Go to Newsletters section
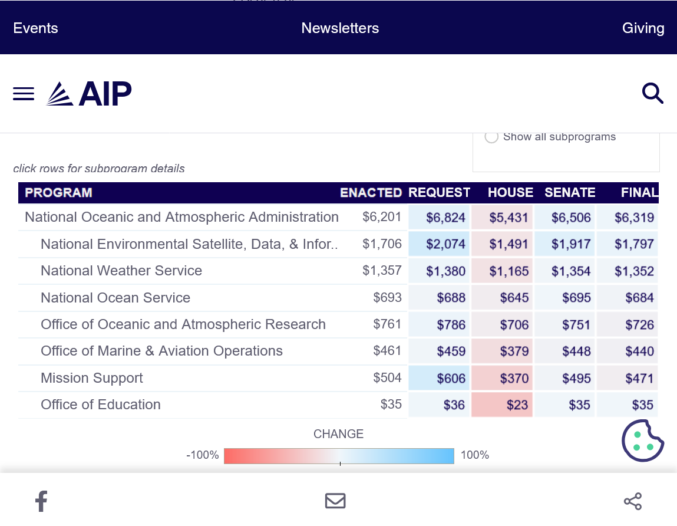Screen dimensions: 677x526 point(340,28)
